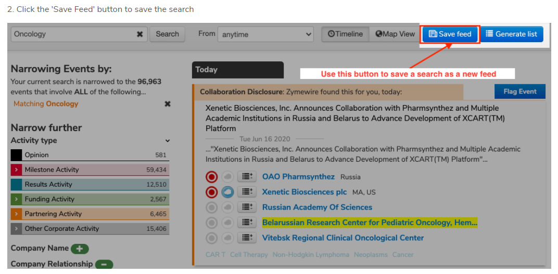Filter by Partnering Activity label
This screenshot has width=558, height=274.
point(53,214)
